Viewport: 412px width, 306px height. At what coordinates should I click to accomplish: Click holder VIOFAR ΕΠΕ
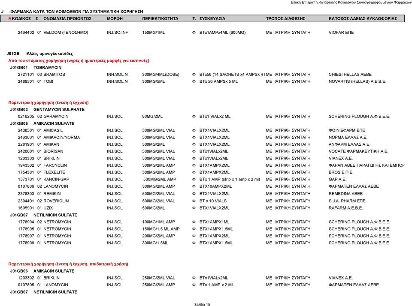[341, 33]
